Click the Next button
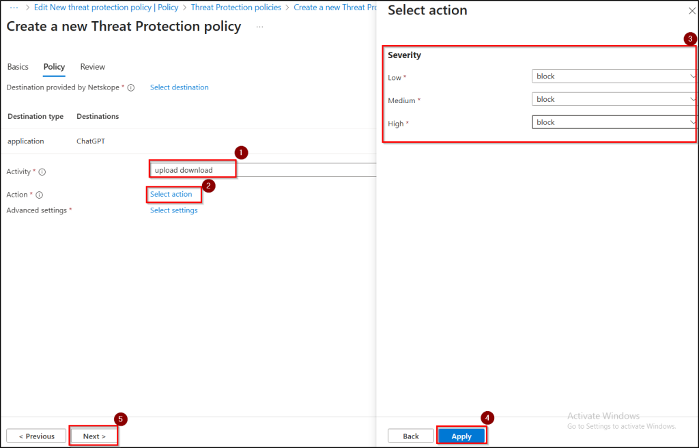 (x=94, y=436)
